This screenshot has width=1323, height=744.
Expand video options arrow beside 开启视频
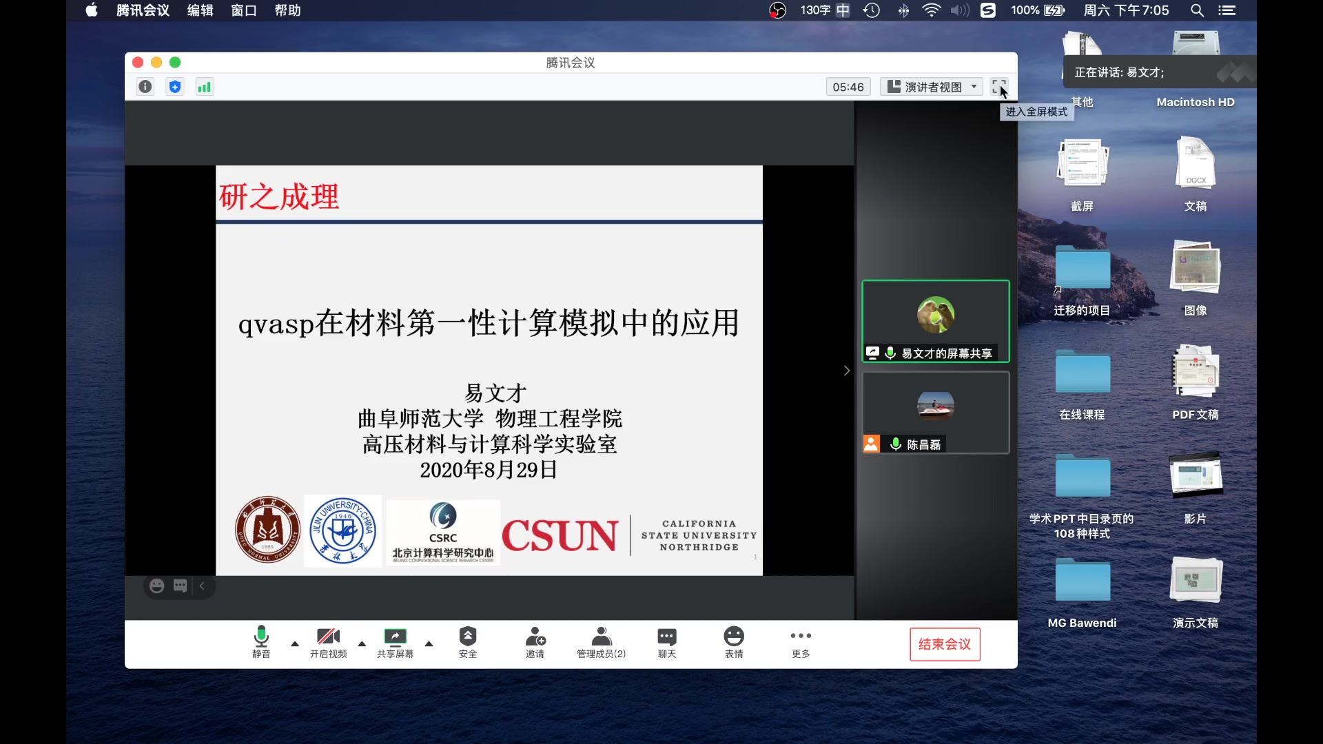pyautogui.click(x=362, y=643)
